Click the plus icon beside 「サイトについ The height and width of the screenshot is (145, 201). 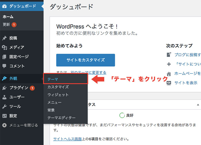click(x=169, y=64)
